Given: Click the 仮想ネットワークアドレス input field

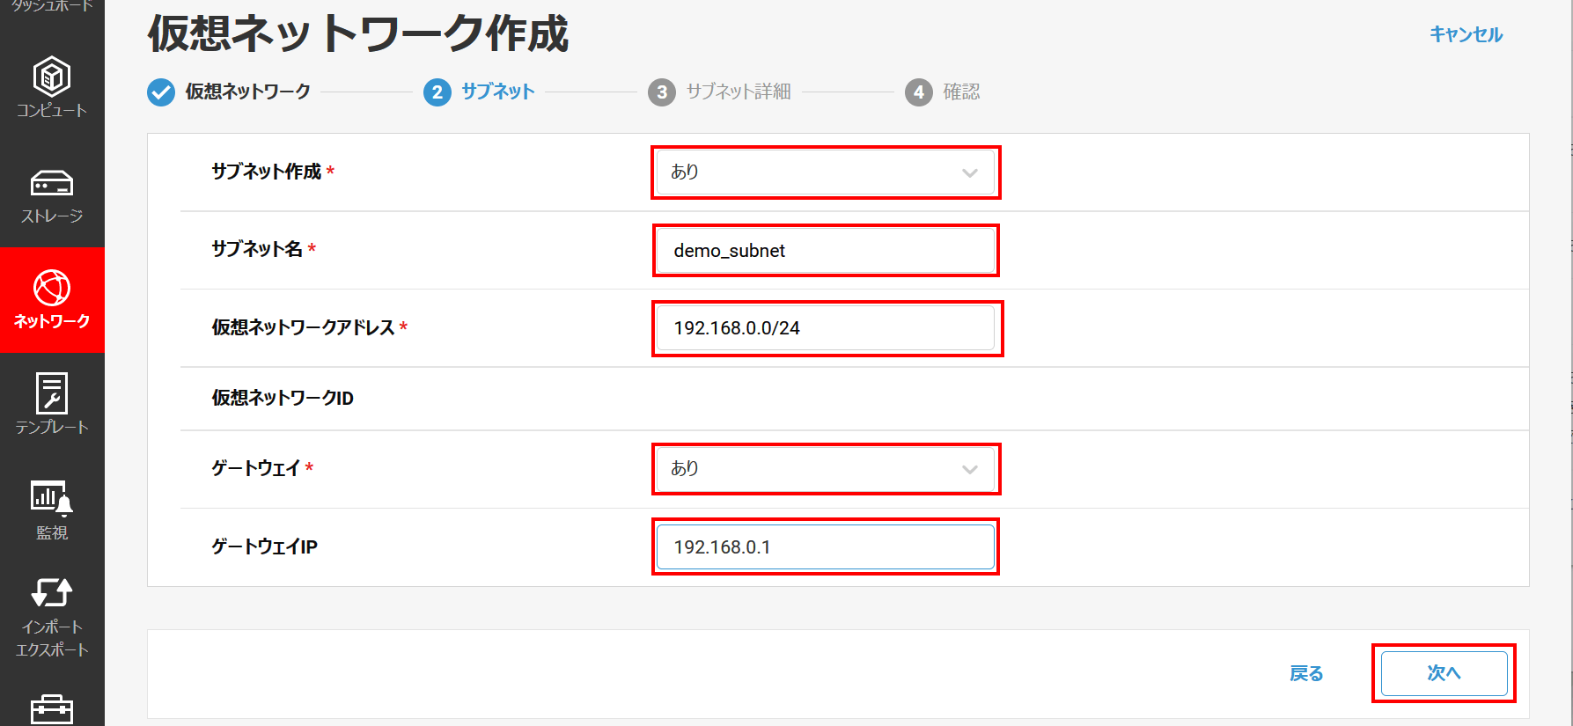Looking at the screenshot, I should click(x=825, y=328).
